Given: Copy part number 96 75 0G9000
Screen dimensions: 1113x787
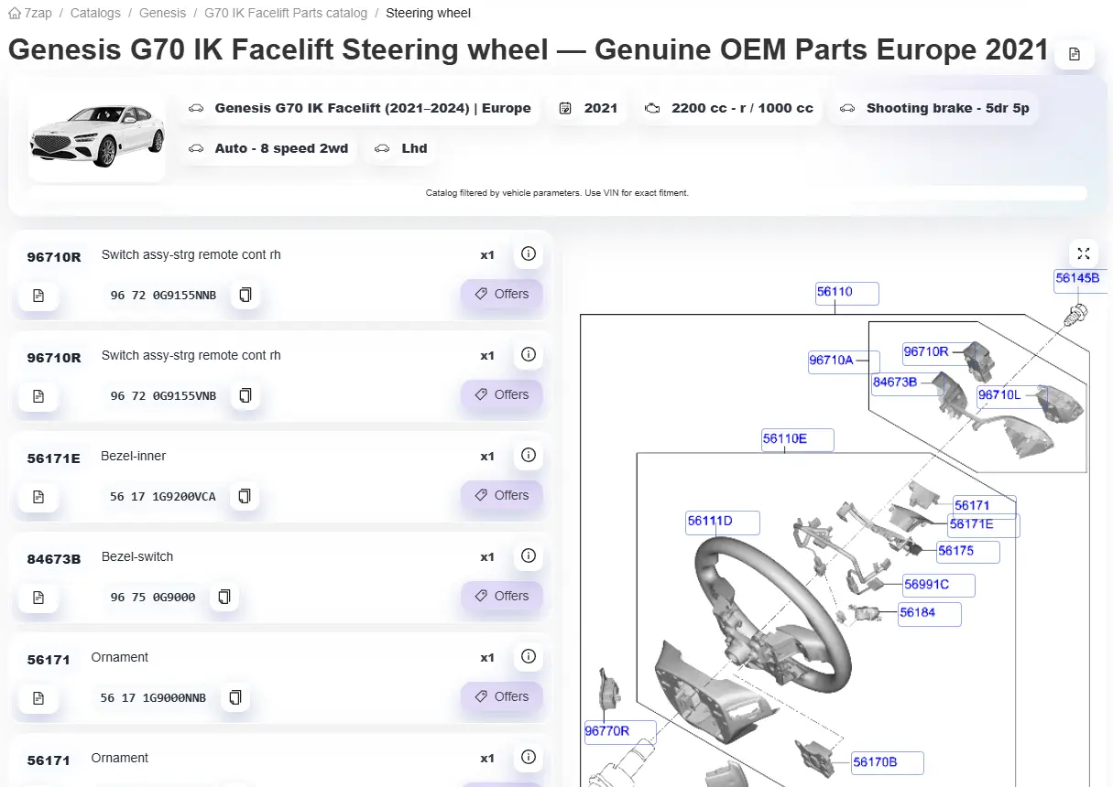Looking at the screenshot, I should click(x=224, y=597).
